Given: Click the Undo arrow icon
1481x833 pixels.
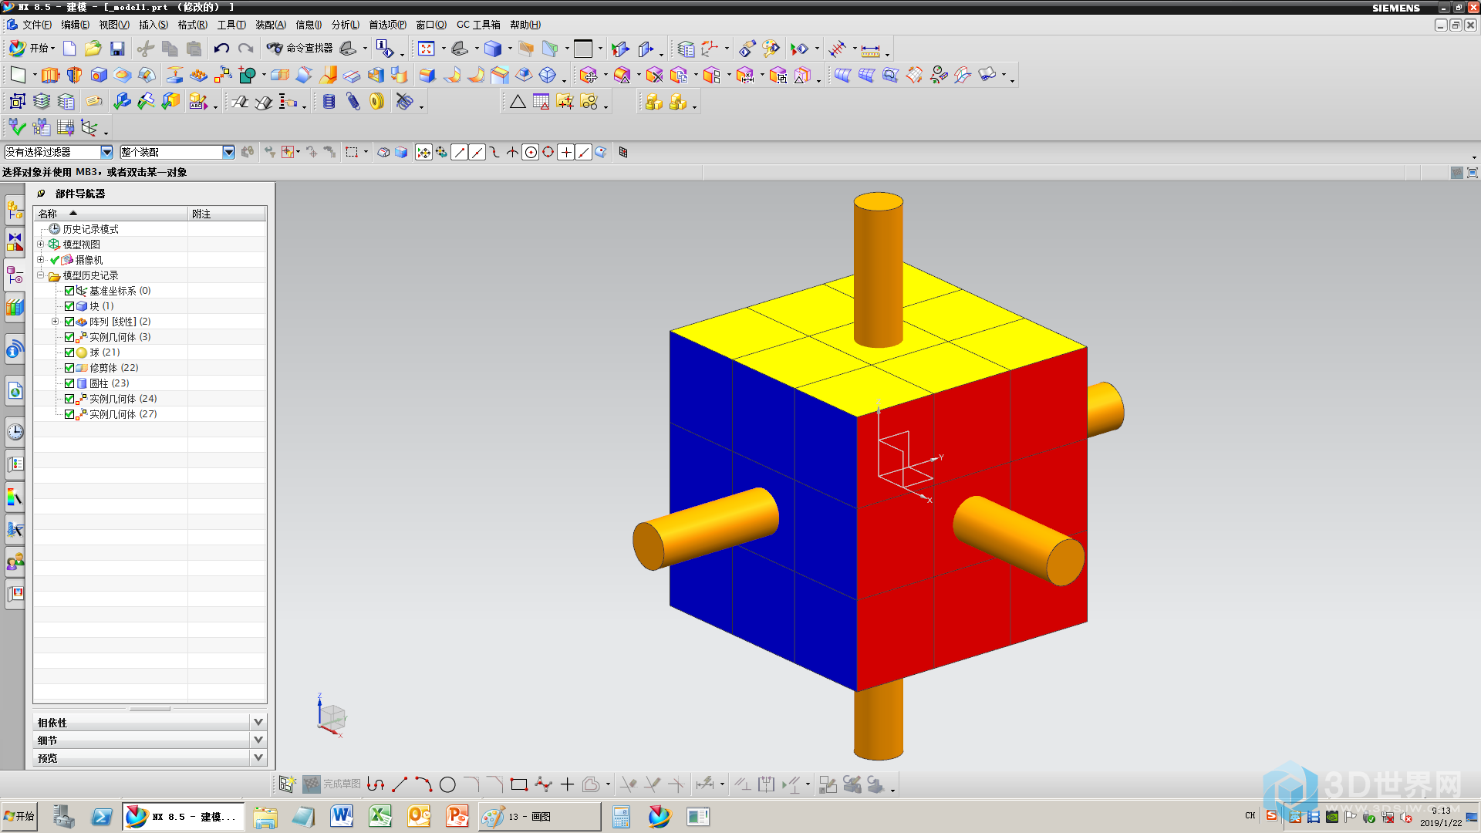Looking at the screenshot, I should pyautogui.click(x=221, y=49).
